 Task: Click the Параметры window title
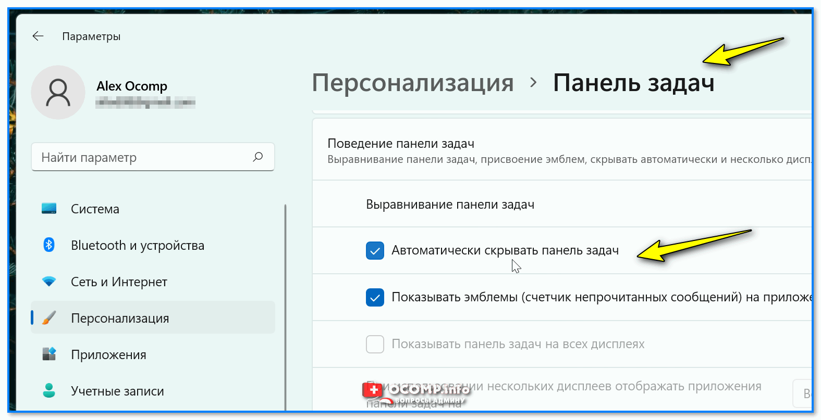click(91, 36)
